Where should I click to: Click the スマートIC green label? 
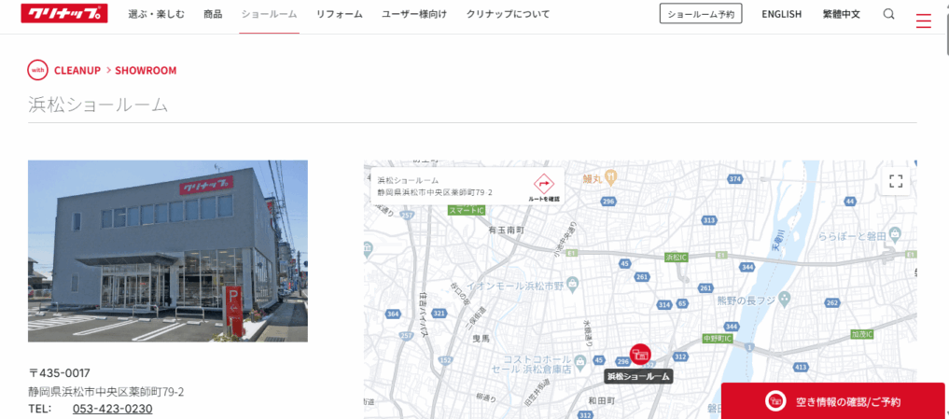click(x=466, y=210)
